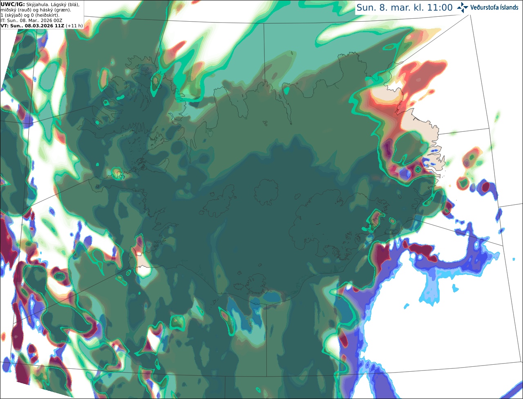Click the "Veðurstofa Íslands" name text
The image size is (523, 399).
(494, 7)
